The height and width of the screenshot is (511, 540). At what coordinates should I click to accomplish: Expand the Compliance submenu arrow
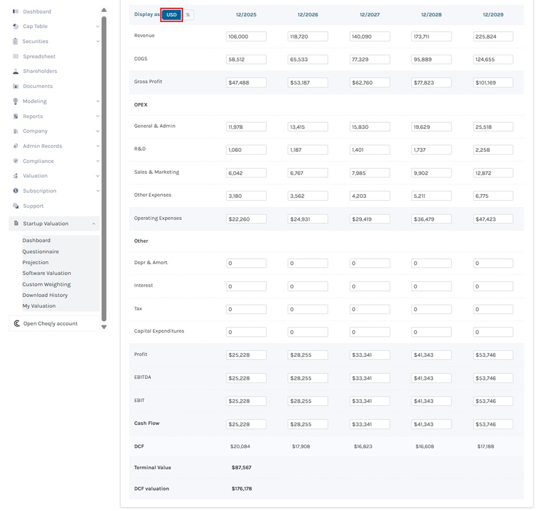(x=97, y=161)
